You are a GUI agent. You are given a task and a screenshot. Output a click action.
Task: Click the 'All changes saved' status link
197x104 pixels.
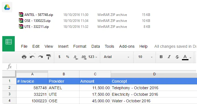pyautogui.click(x=175, y=46)
